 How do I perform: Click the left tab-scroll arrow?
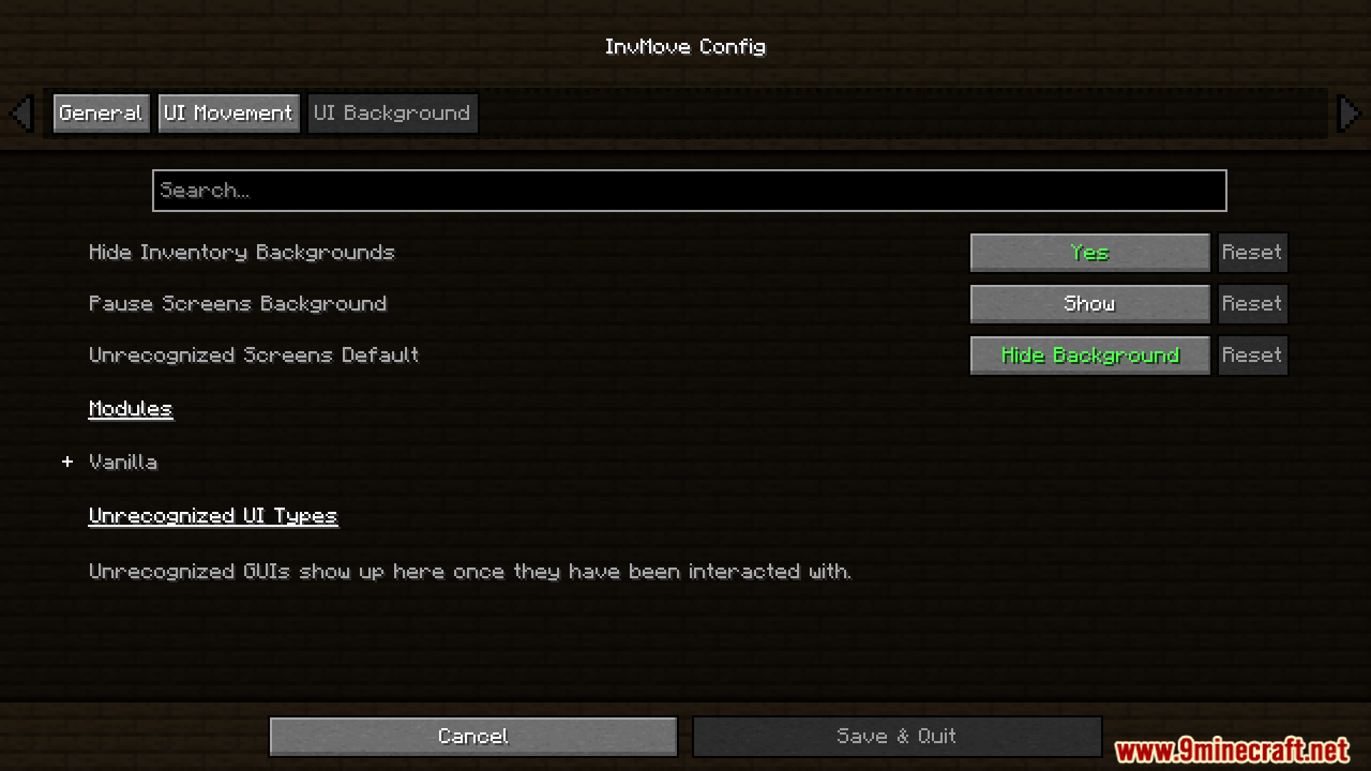[22, 114]
